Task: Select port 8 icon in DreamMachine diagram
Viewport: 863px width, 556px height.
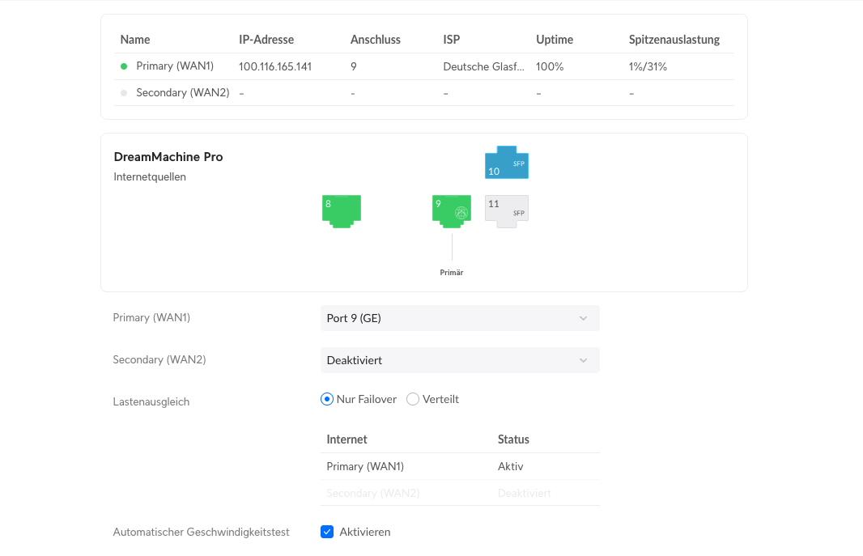Action: [342, 211]
